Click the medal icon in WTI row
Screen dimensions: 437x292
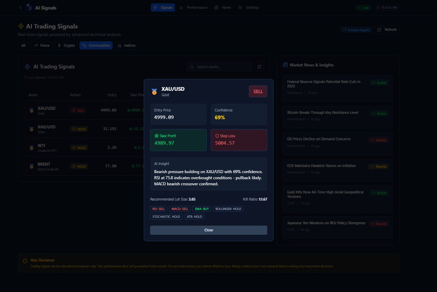pos(31,148)
